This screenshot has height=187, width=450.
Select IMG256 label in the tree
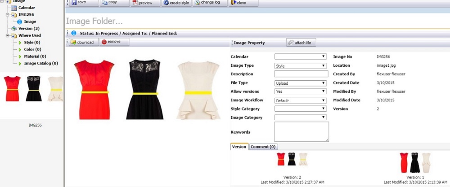coord(26,15)
